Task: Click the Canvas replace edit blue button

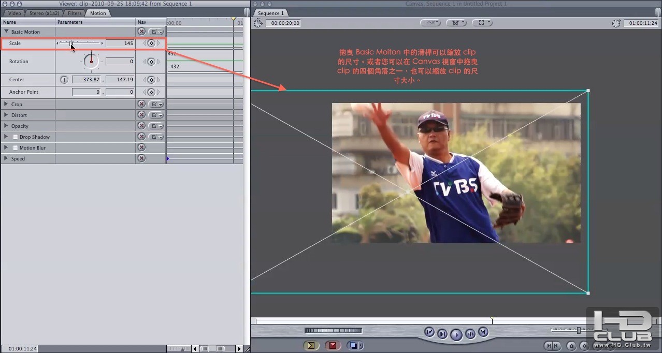Action: pyautogui.click(x=353, y=345)
